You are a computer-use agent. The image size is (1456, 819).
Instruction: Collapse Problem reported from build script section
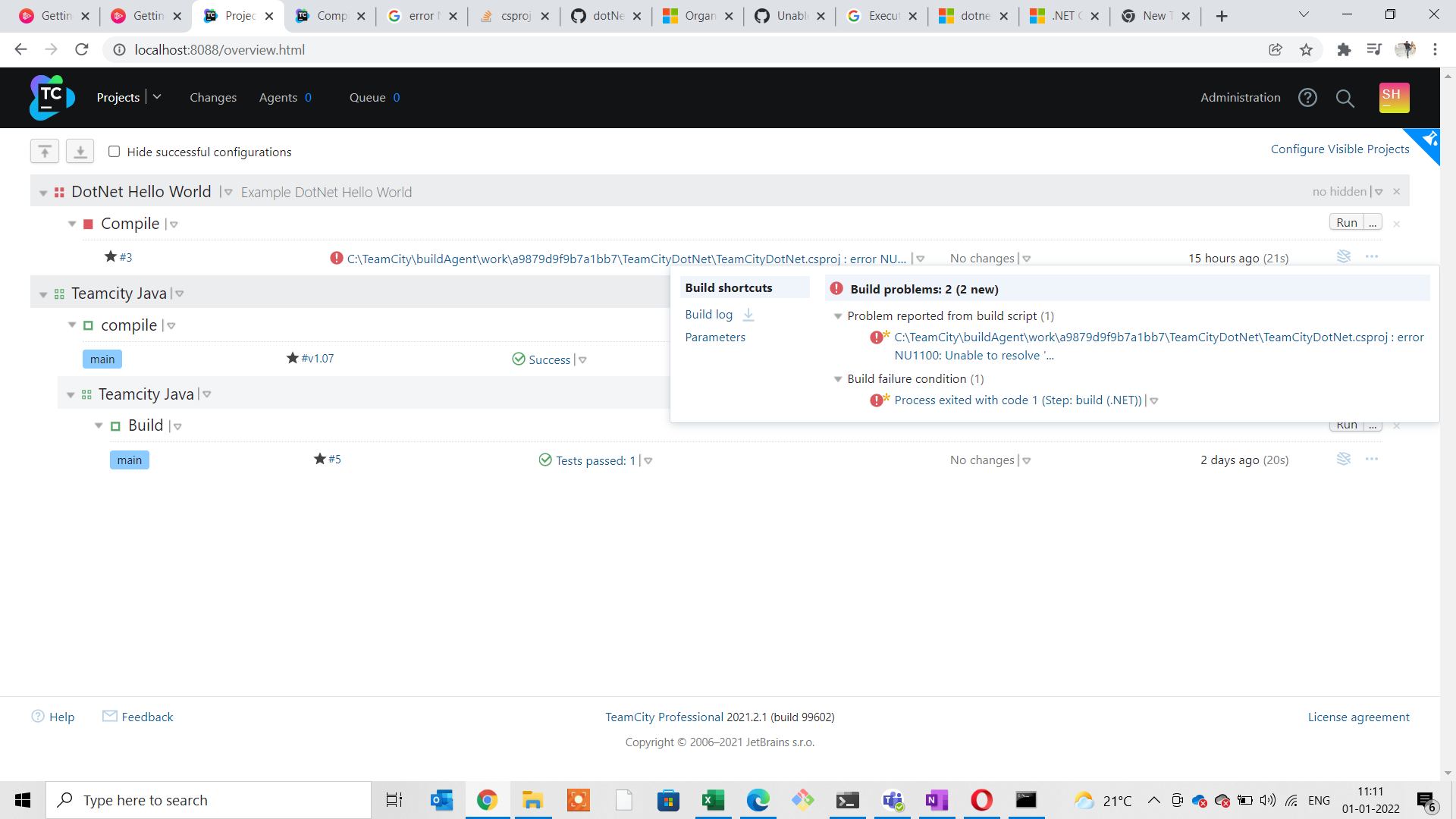point(838,316)
